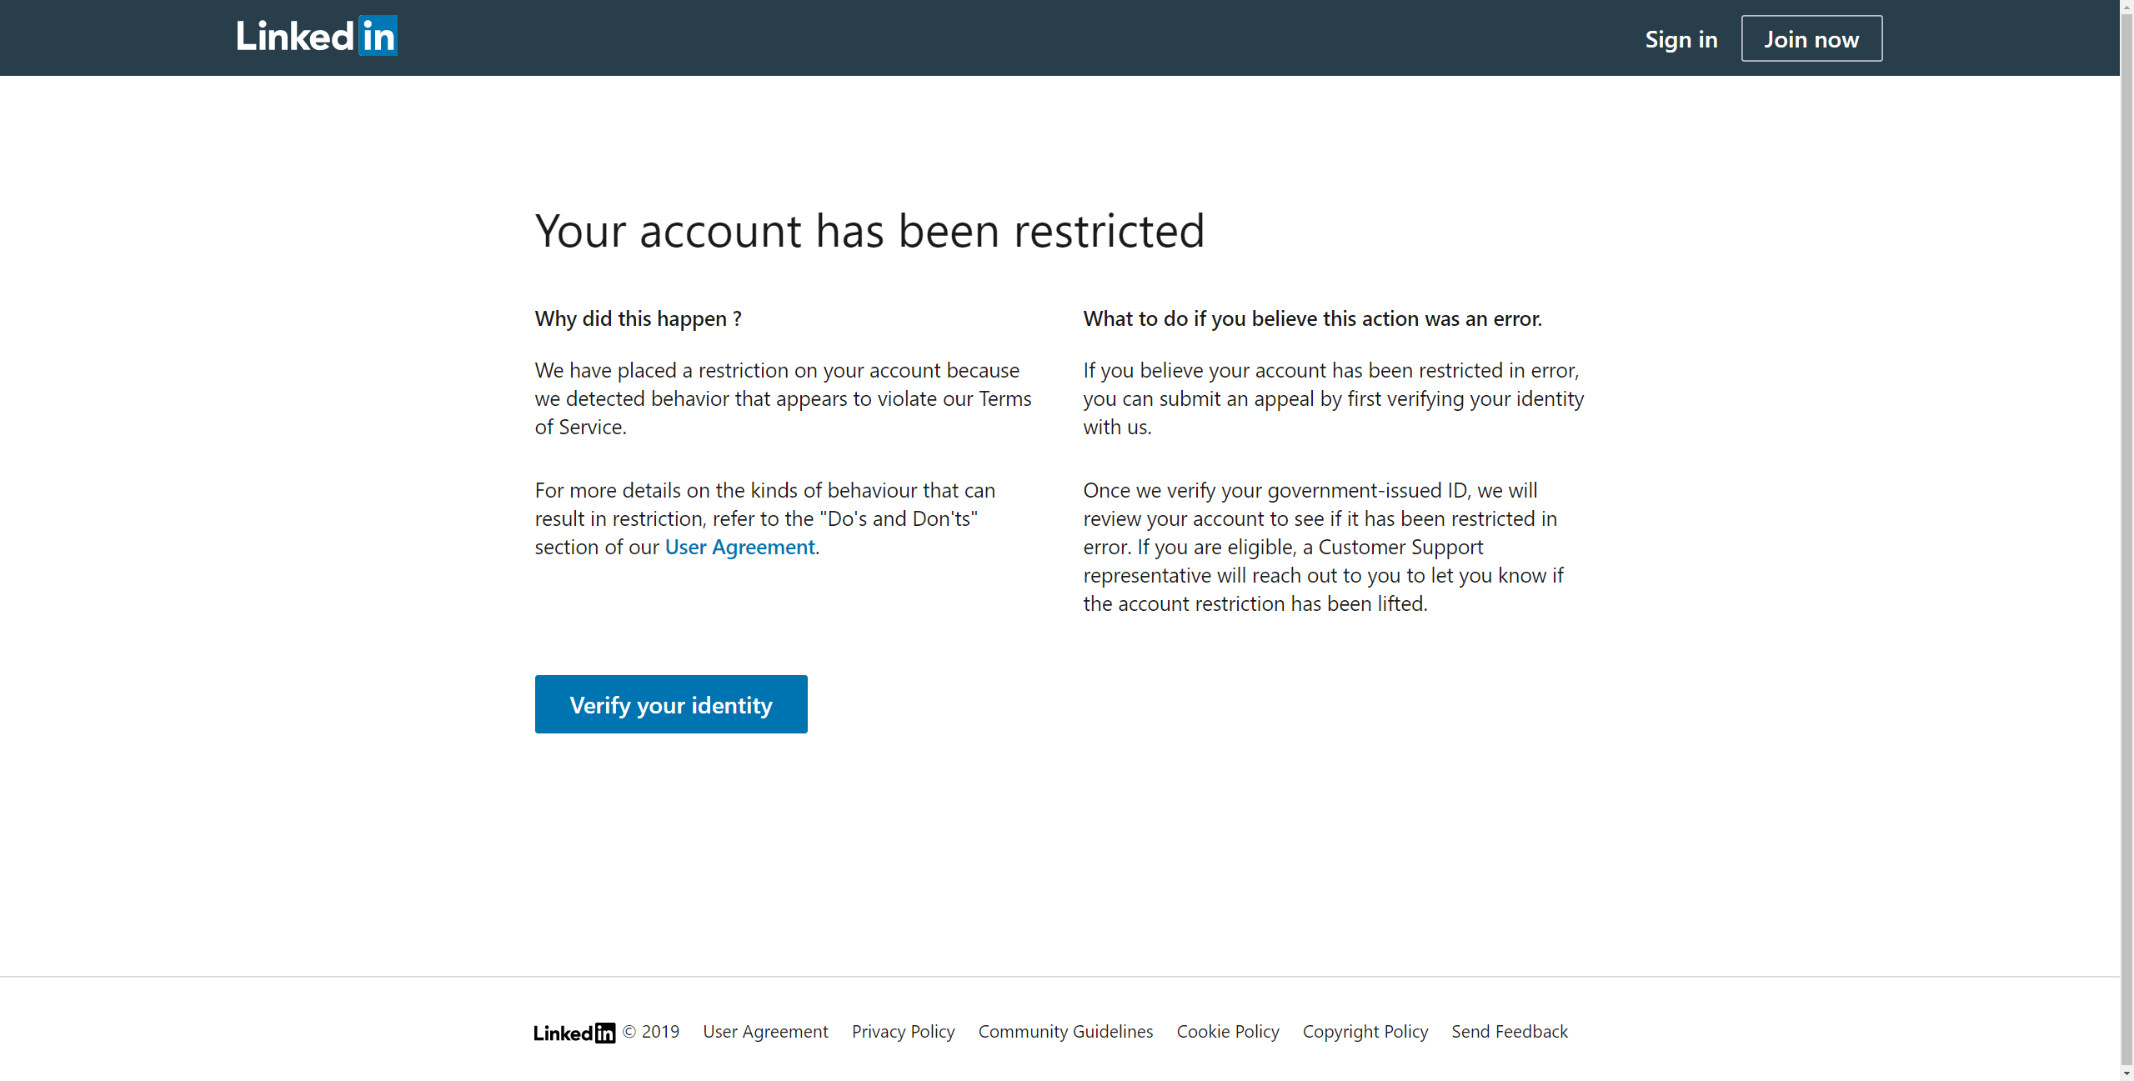Select government-issued ID upload option
The width and height of the screenshot is (2134, 1081).
click(x=671, y=703)
